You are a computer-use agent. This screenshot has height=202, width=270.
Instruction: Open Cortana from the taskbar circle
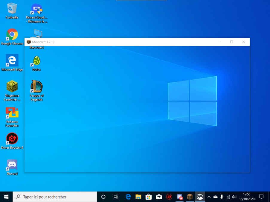(103, 197)
